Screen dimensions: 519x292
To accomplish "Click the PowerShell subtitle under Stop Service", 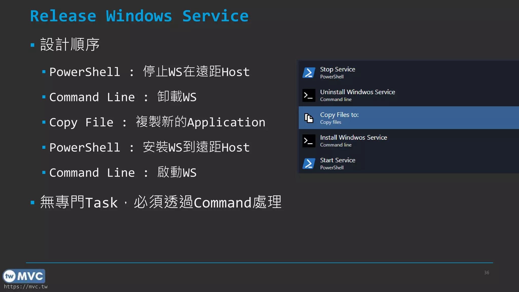I will point(332,77).
